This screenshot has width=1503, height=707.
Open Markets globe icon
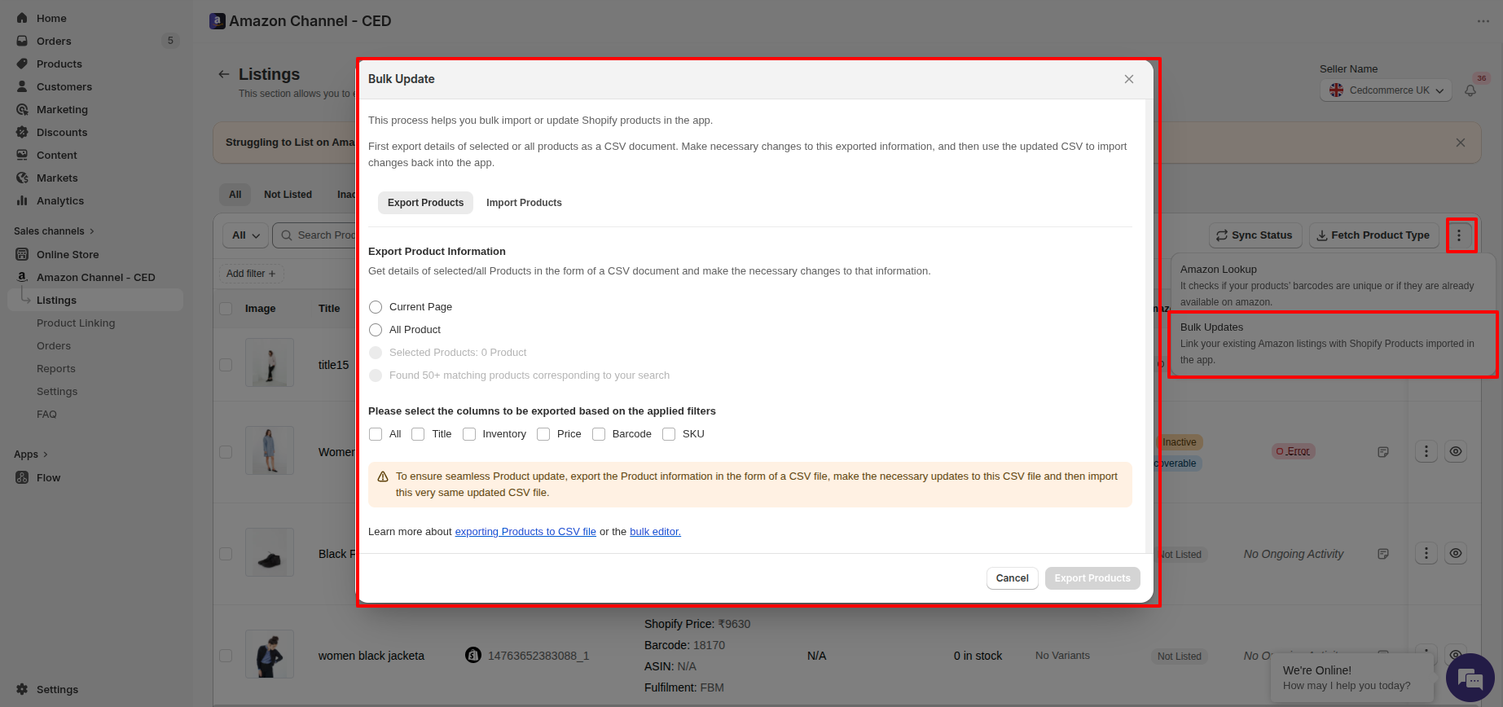click(22, 178)
